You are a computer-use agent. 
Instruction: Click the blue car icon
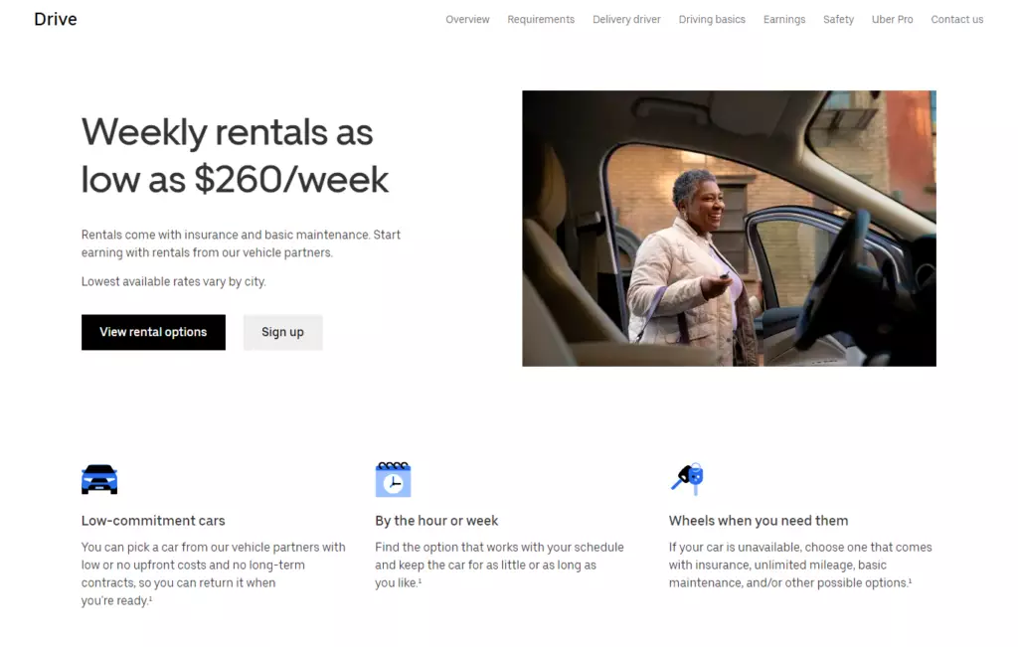[99, 480]
